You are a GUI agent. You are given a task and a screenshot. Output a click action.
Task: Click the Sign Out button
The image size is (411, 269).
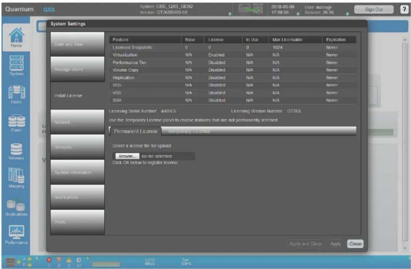[x=374, y=9]
